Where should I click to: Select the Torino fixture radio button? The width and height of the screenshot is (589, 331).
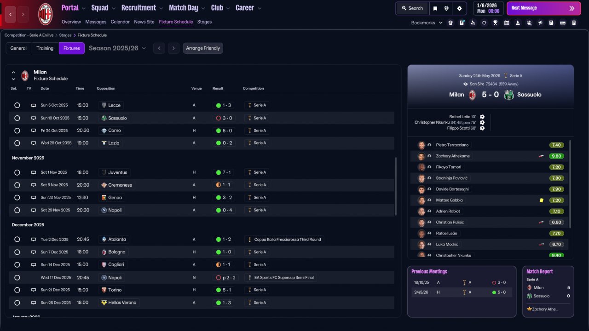[17, 290]
